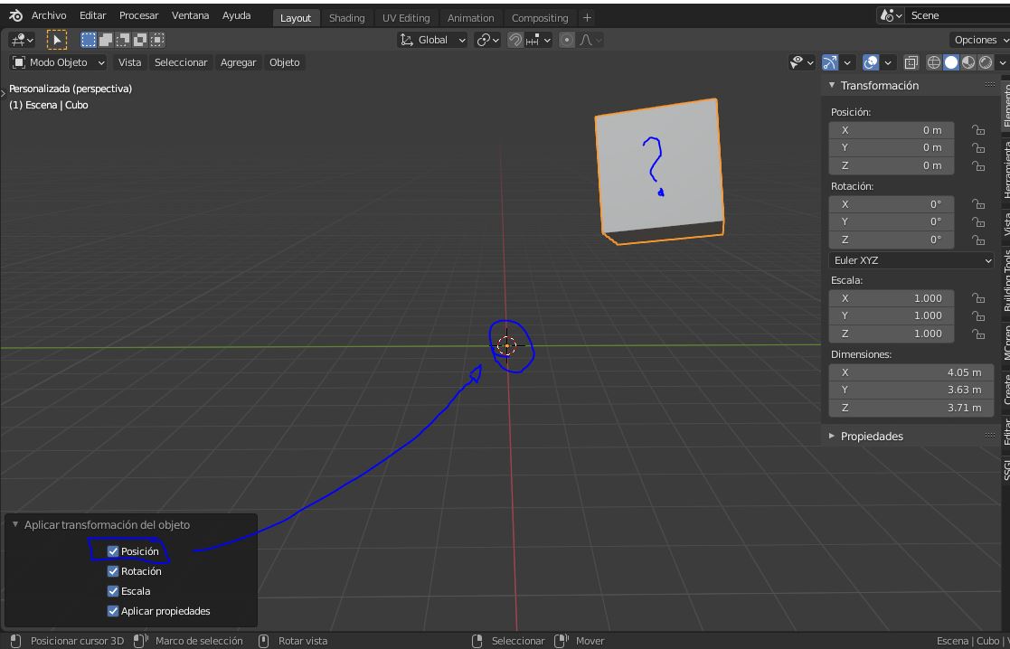Screen dimensions: 1010x649
Task: Toggle the snapping magnet icon
Action: coord(514,40)
